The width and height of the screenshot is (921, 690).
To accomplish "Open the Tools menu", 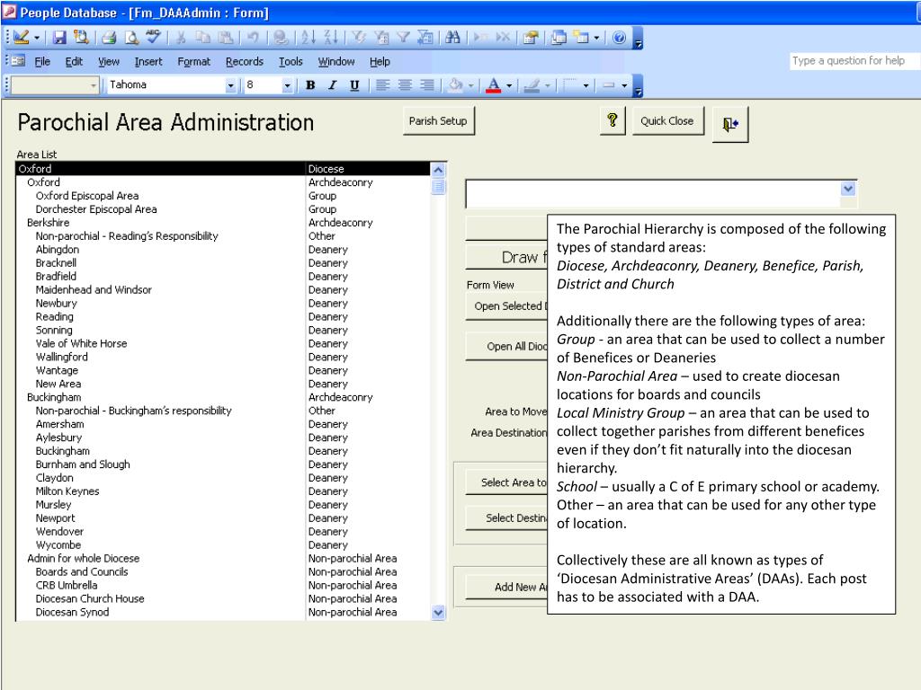I will click(291, 62).
